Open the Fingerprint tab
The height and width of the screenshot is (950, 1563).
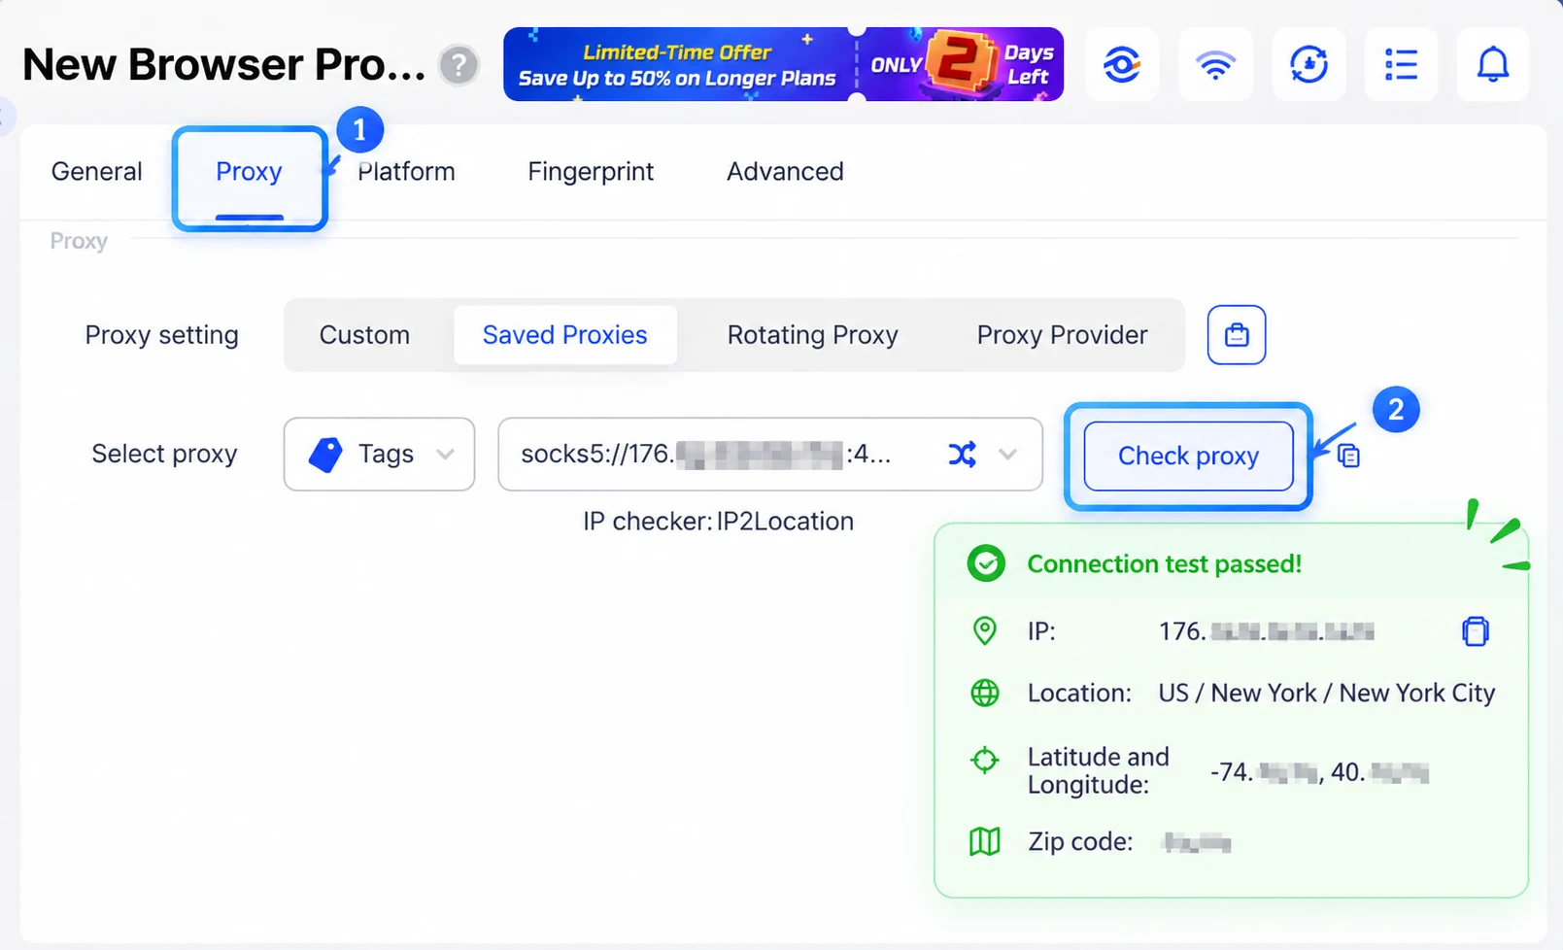(591, 171)
